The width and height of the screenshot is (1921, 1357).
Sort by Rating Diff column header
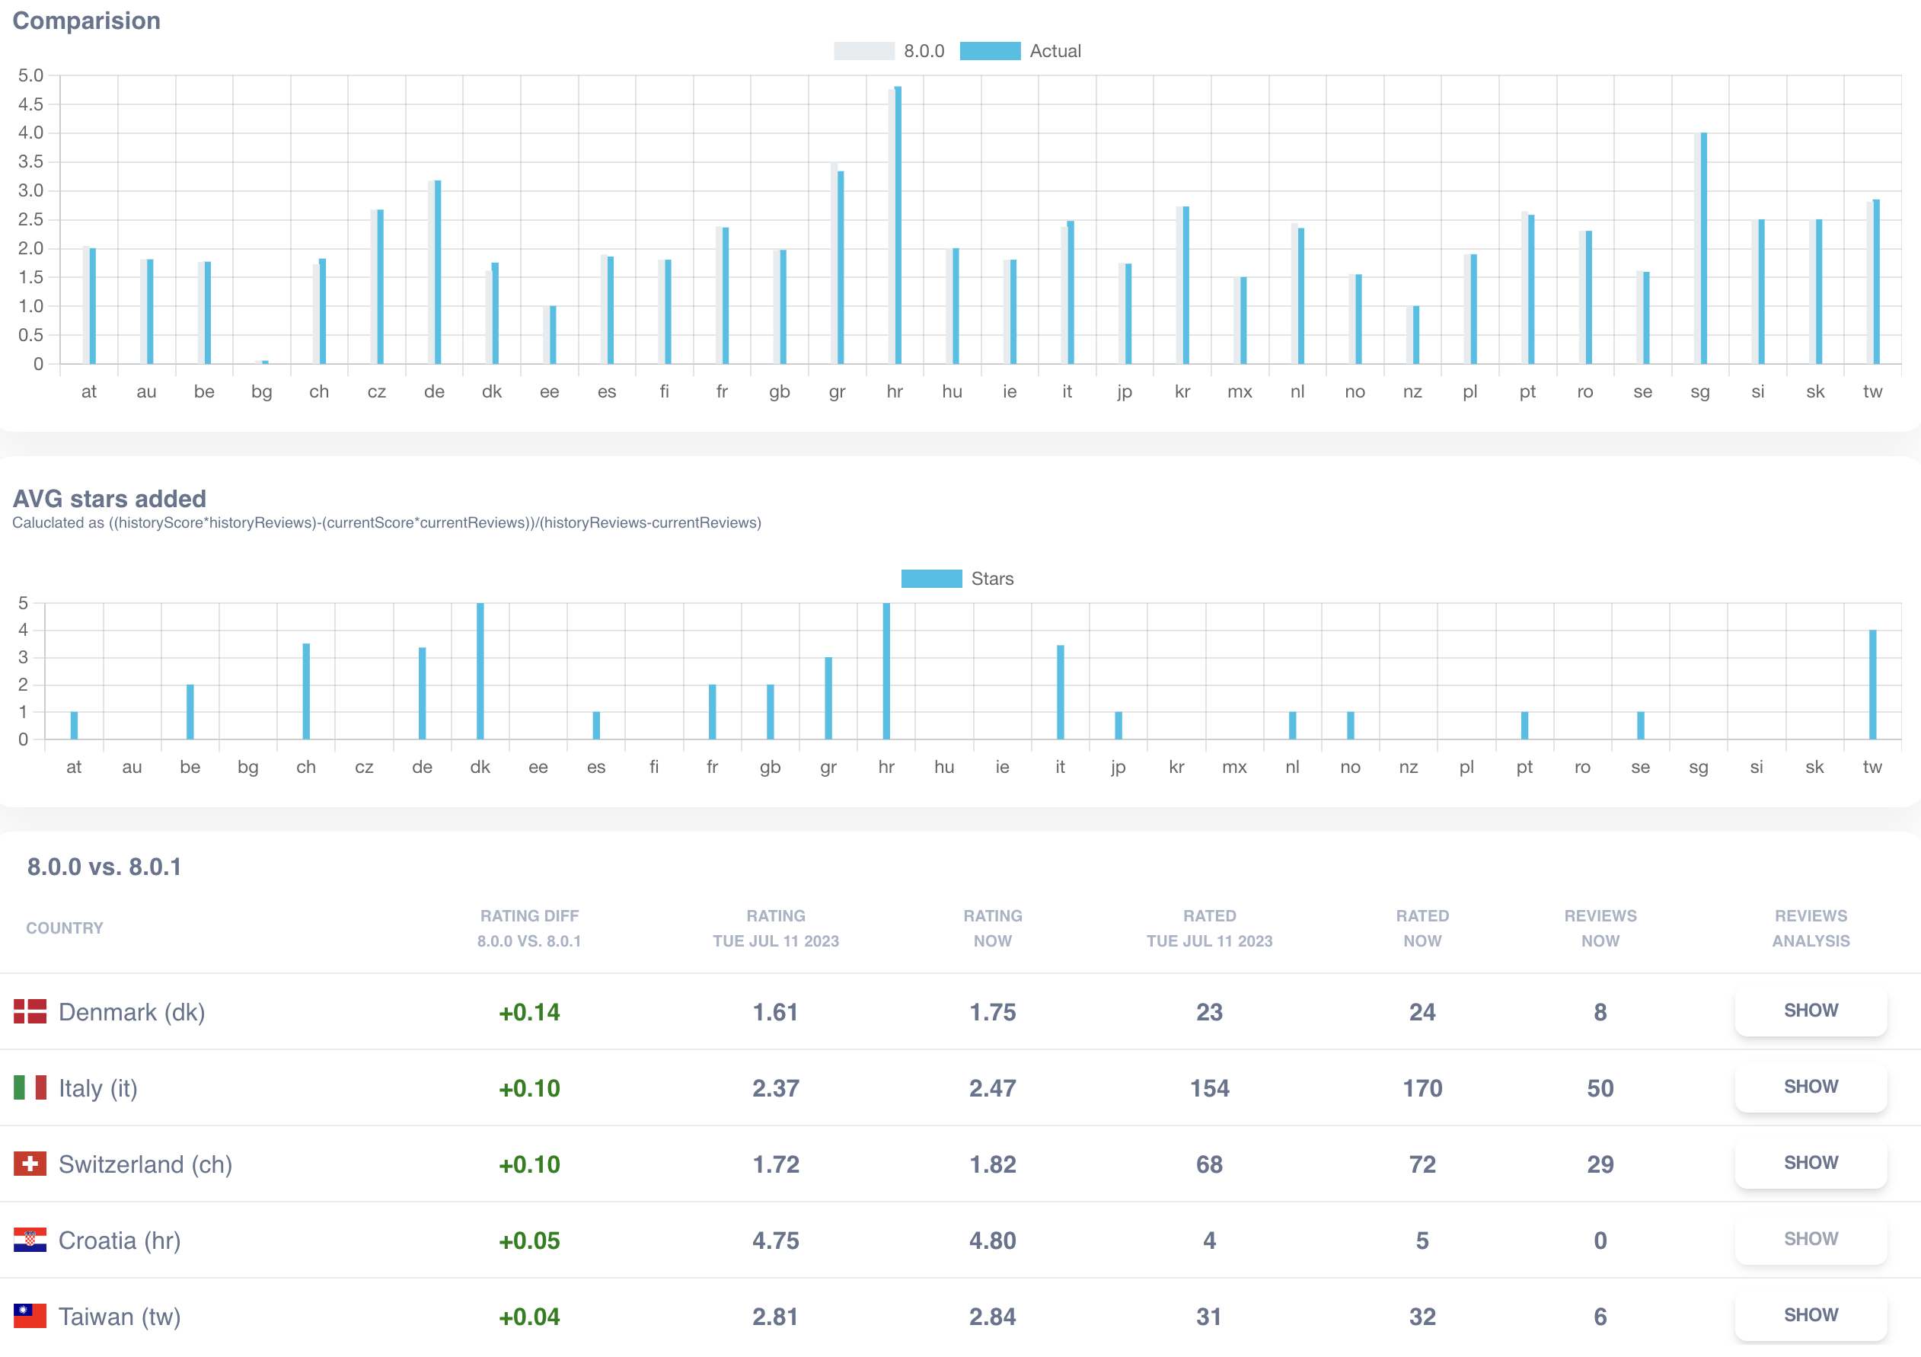tap(528, 928)
